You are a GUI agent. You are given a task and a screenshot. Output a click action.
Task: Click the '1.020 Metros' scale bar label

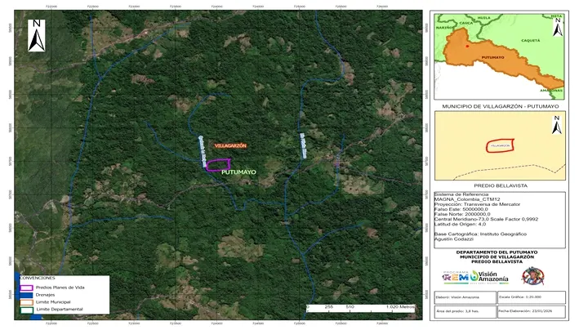[x=400, y=306]
